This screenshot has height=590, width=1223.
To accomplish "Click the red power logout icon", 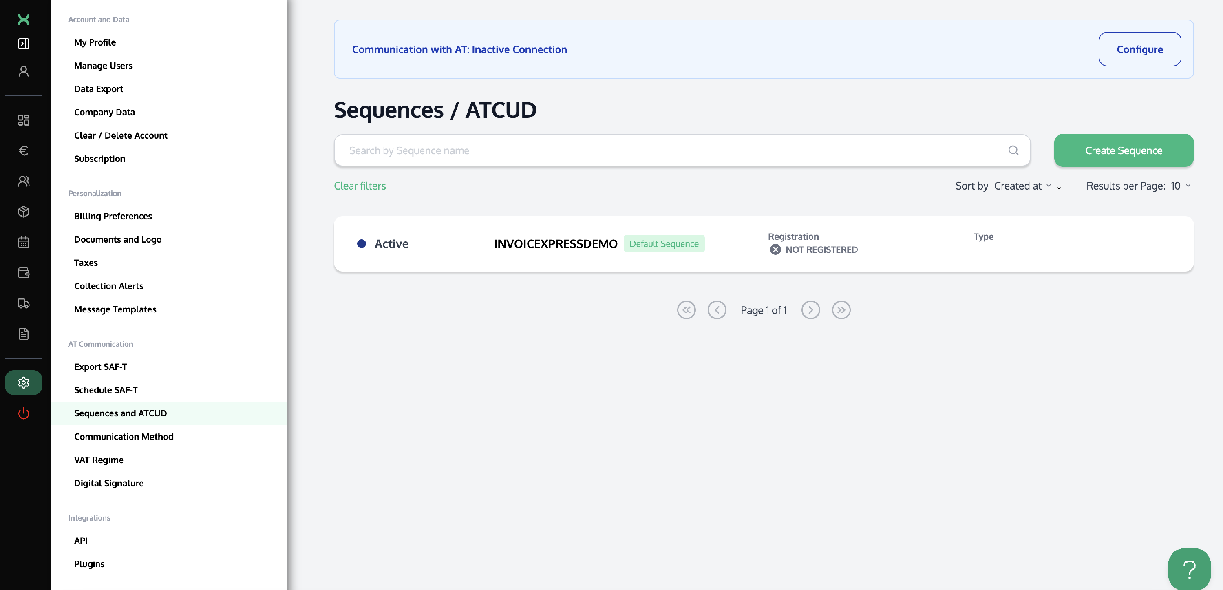I will (x=23, y=413).
